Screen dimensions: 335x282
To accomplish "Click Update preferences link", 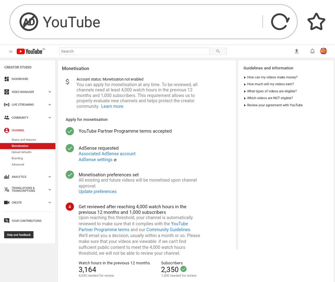I will (x=97, y=192).
